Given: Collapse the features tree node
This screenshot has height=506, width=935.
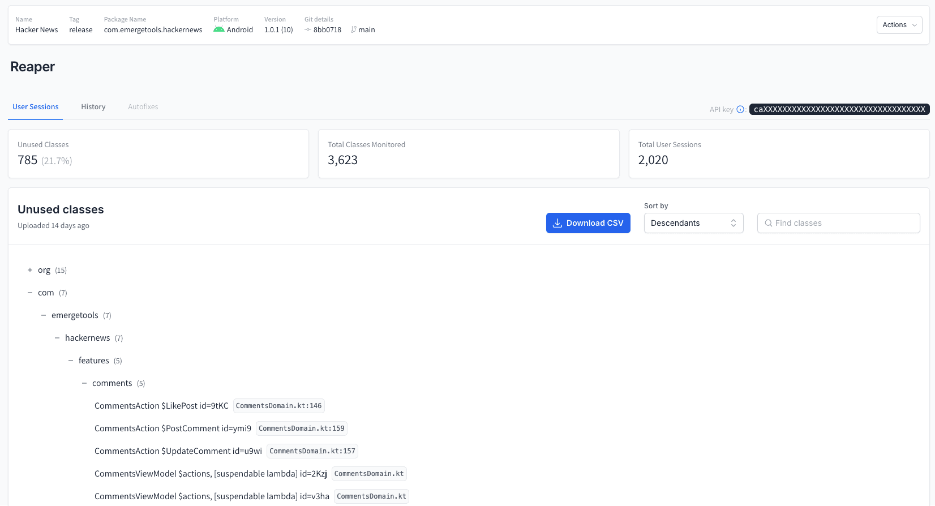Looking at the screenshot, I should coord(71,361).
